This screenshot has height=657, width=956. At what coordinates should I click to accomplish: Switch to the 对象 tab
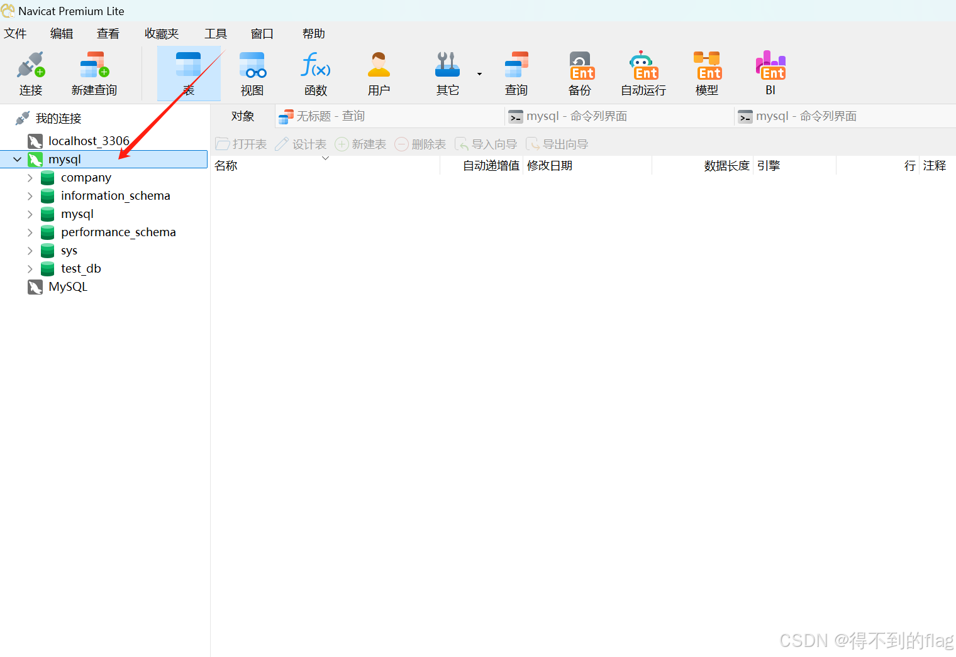[x=243, y=116]
